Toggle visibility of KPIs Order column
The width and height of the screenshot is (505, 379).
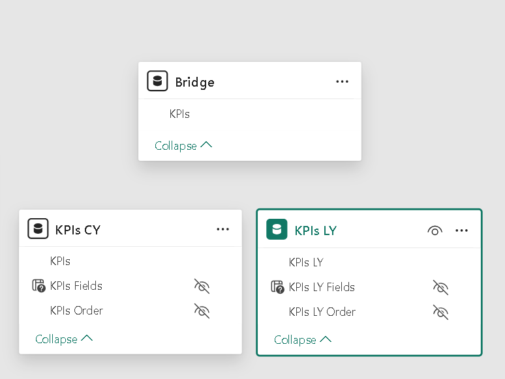point(202,311)
